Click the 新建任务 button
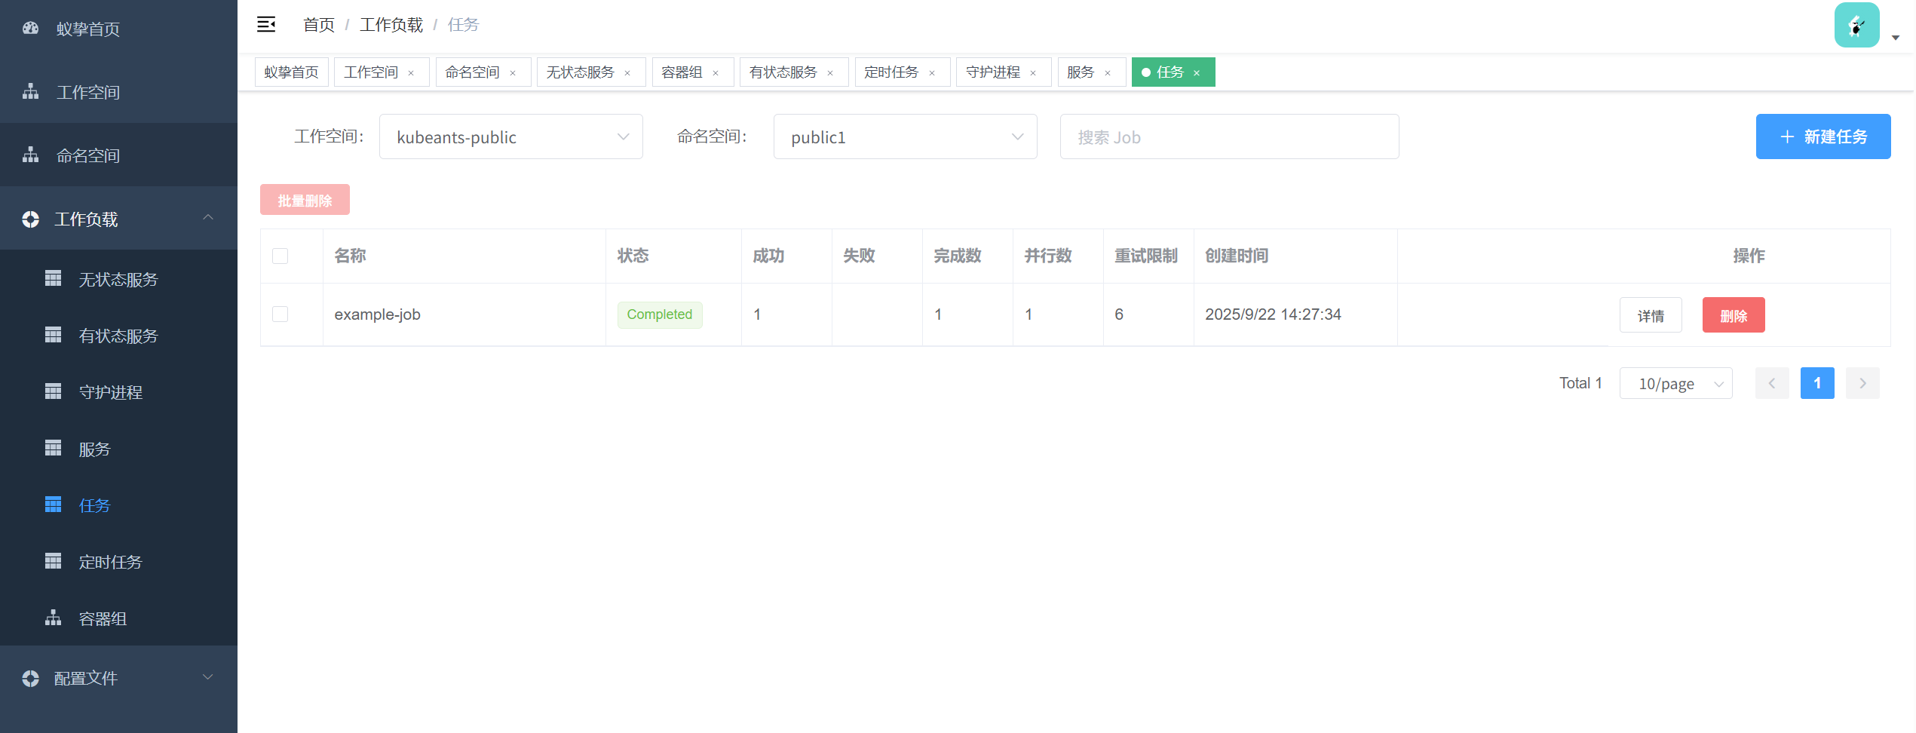Screen dimensions: 1916x733 1822,137
